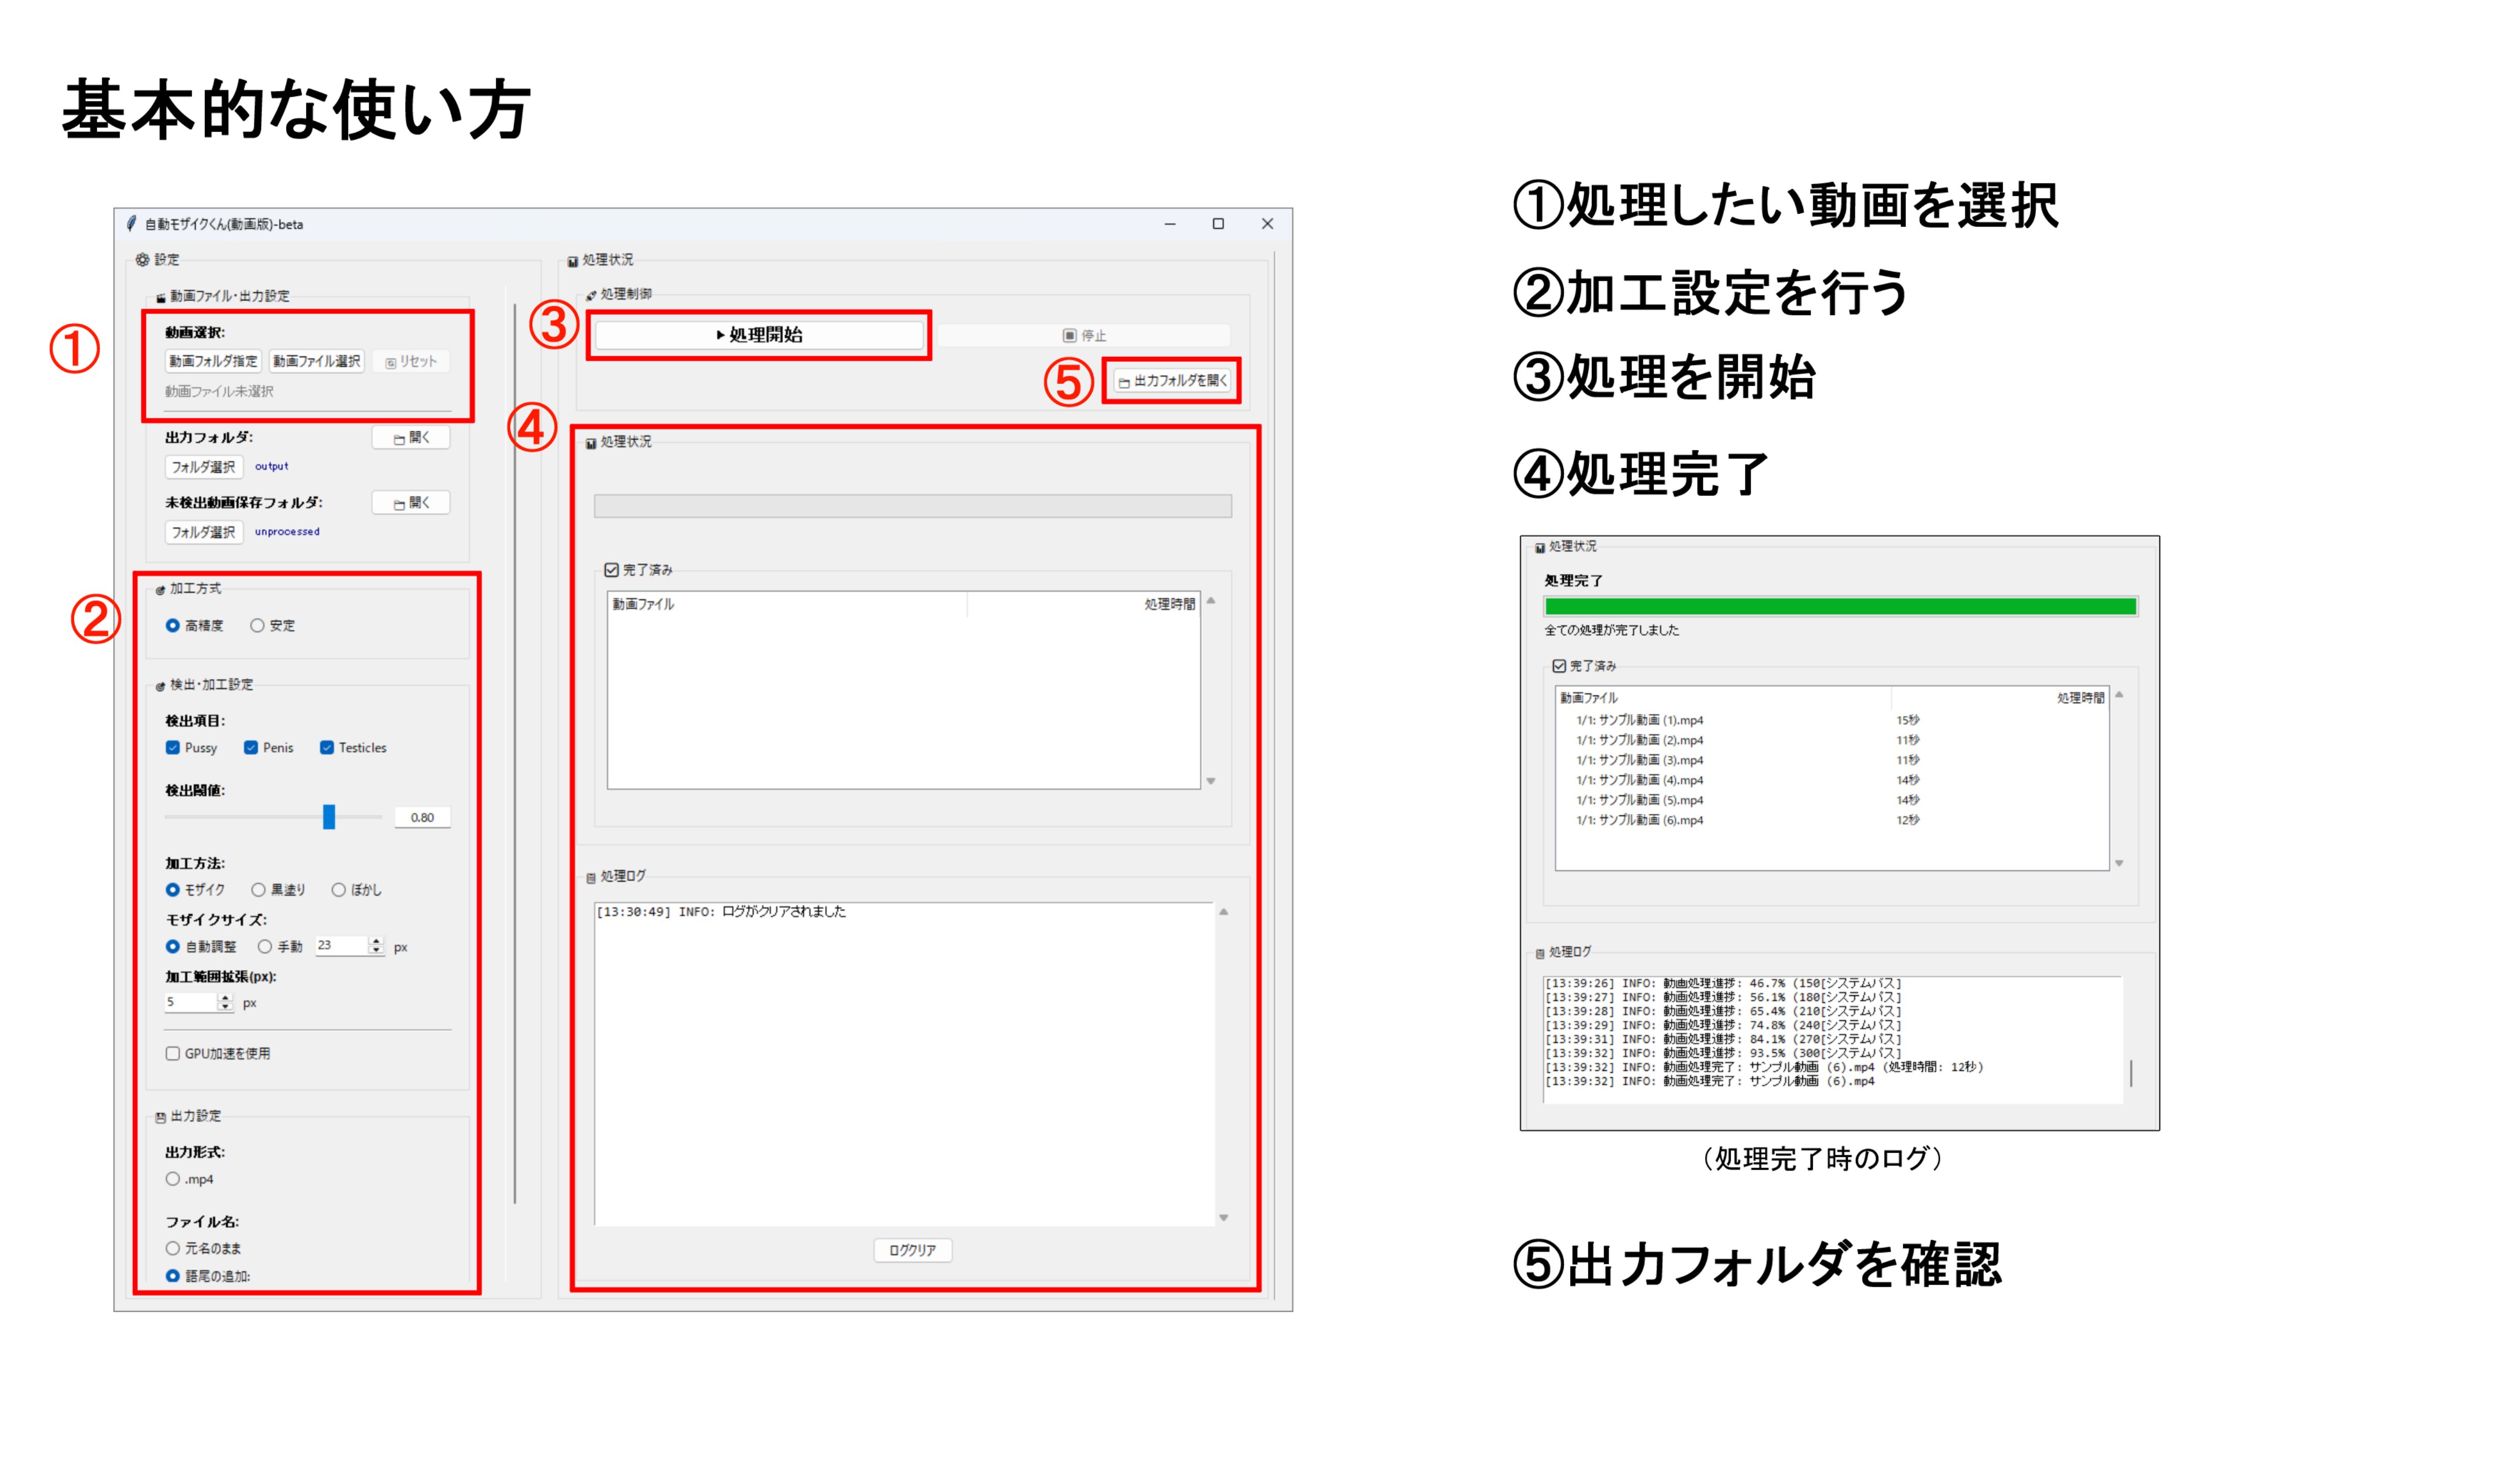2504x1484 pixels.
Task: Click the Python feather icon in the title bar
Action: point(130,224)
